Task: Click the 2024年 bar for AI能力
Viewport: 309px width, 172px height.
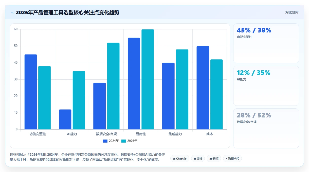Action: pos(65,119)
